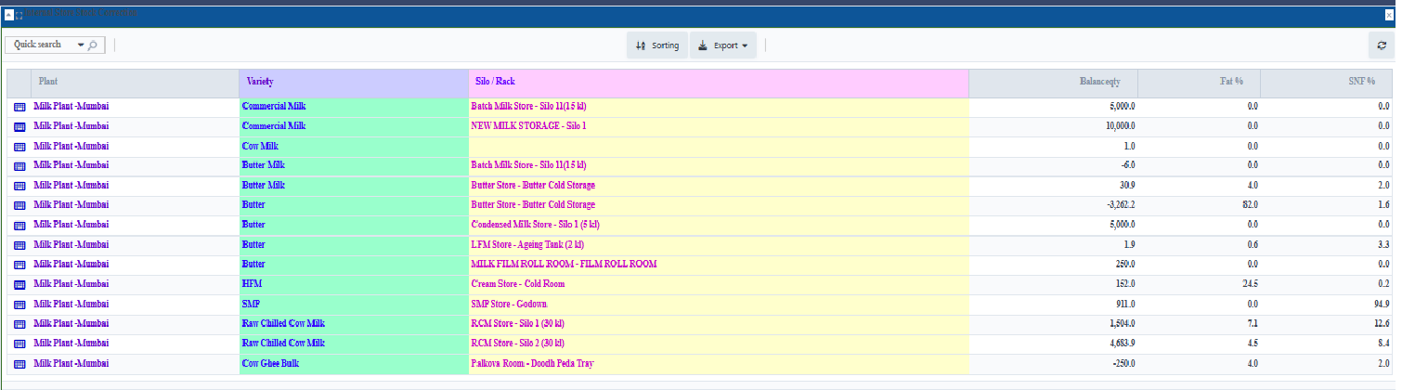Click row icon for HFM Cream Store row
This screenshot has width=1402, height=390.
pos(19,284)
